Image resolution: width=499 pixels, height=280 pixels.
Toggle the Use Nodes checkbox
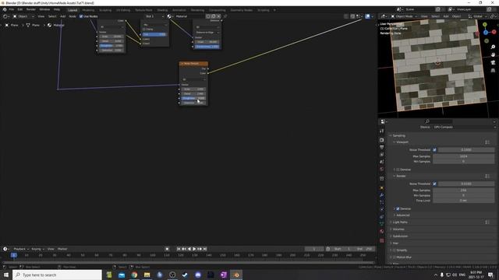click(x=81, y=16)
